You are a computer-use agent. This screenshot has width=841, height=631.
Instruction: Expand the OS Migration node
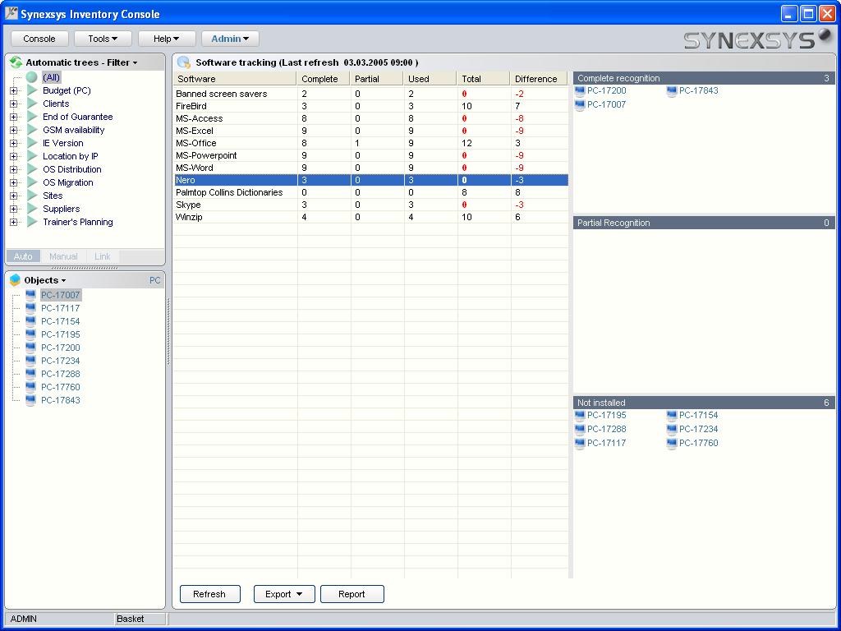coord(13,182)
